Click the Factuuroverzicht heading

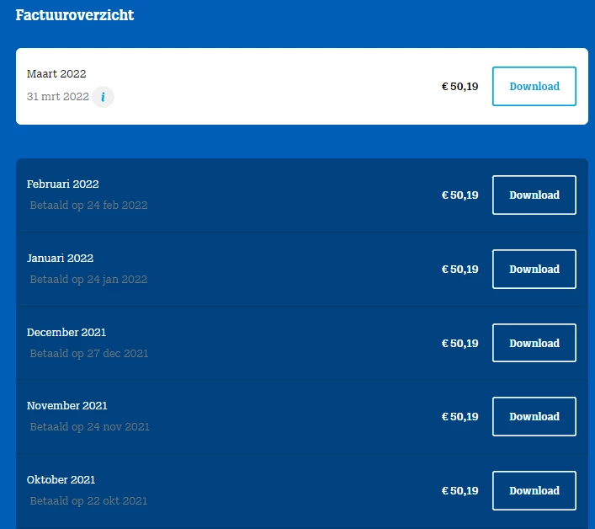point(75,15)
